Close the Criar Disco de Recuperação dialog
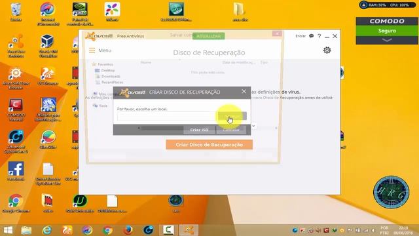Image resolution: width=419 pixels, height=236 pixels. (x=244, y=92)
